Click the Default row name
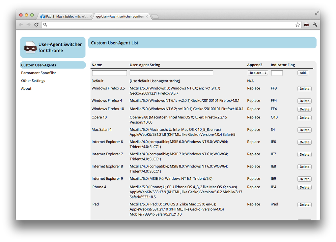The image size is (336, 242). 98,81
